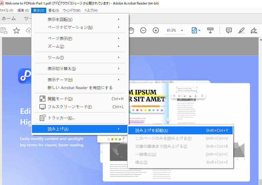
Task: Zoom out using the minus icon
Action: coord(143,30)
